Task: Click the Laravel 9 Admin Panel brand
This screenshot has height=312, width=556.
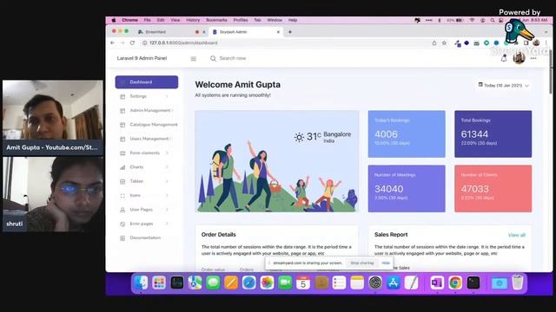Action: tap(142, 58)
